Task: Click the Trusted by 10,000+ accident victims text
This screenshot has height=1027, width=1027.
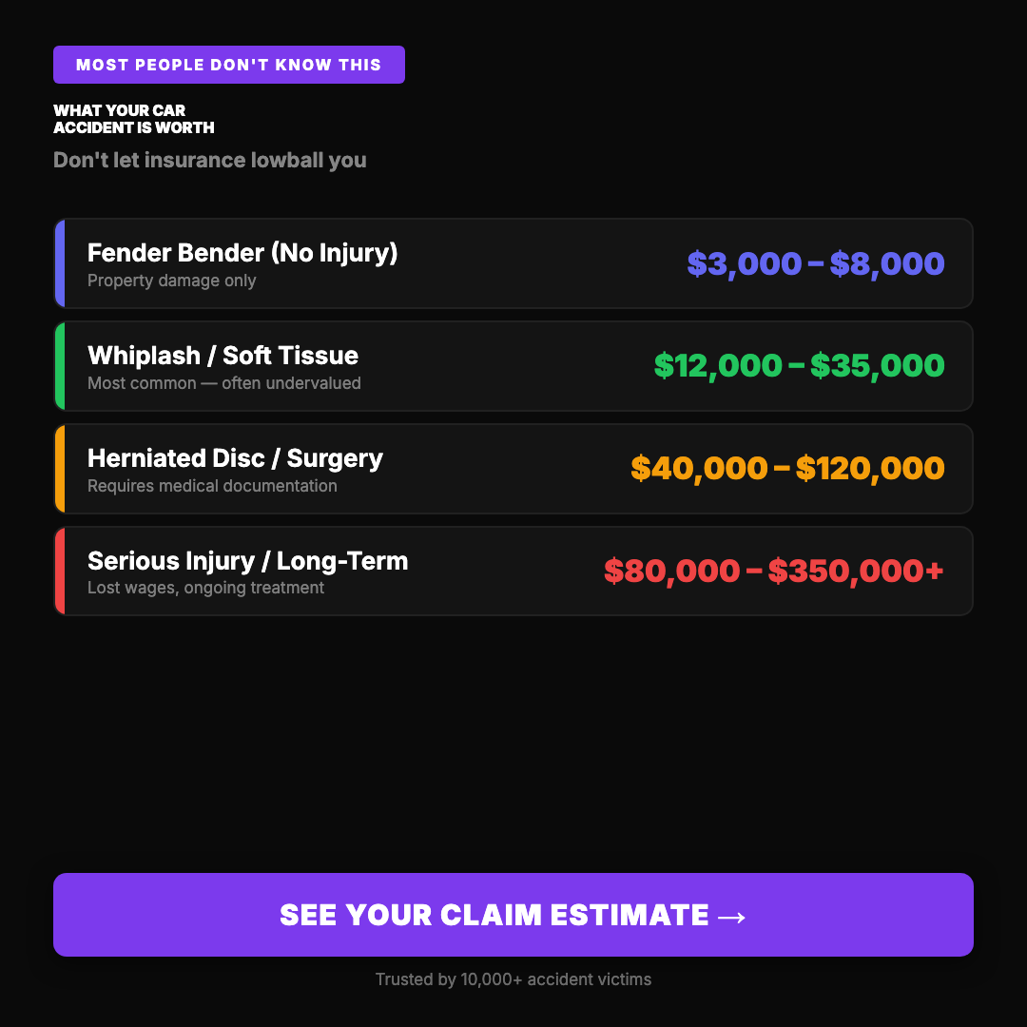Action: coord(513,979)
